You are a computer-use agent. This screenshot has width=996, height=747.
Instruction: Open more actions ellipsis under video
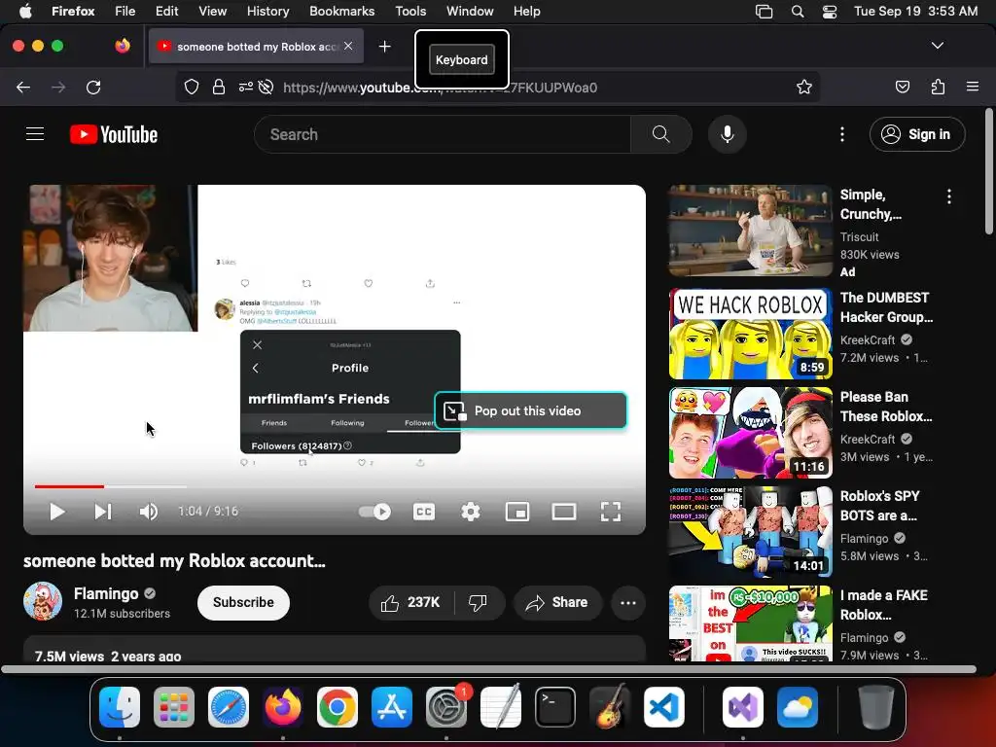(628, 602)
